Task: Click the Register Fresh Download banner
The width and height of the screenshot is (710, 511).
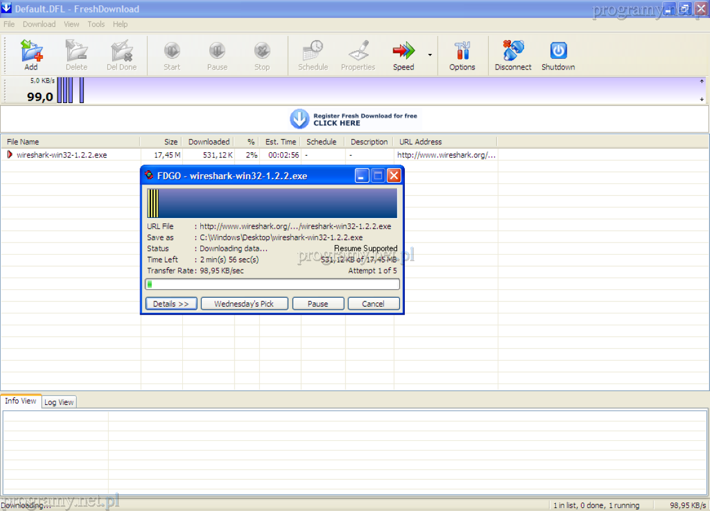Action: [354, 119]
